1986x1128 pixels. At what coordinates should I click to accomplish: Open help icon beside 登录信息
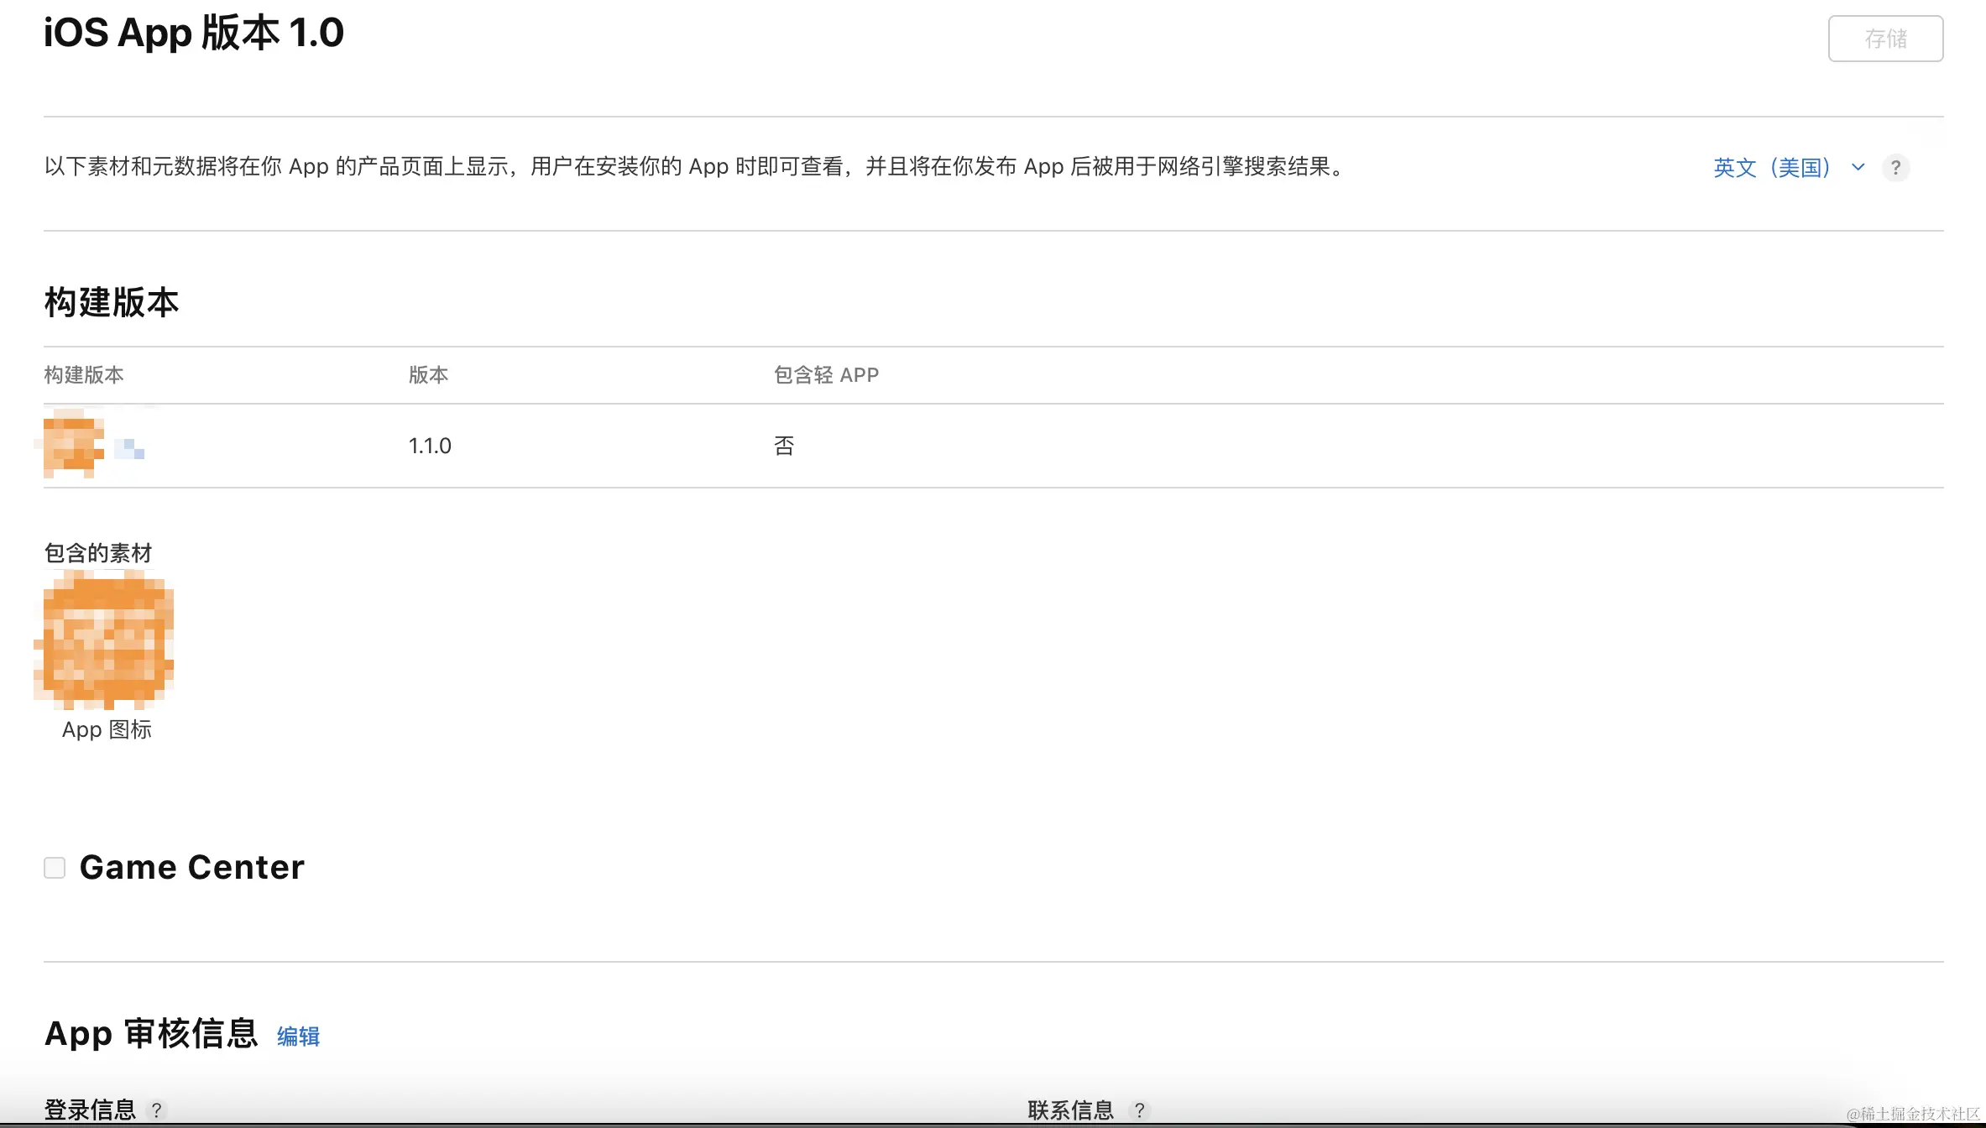coord(156,1110)
